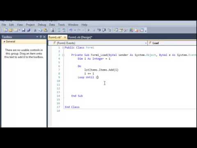The width and height of the screenshot is (197, 148).
Task: Open Solution Explorer from the toolbar icon
Action: pos(116,30)
